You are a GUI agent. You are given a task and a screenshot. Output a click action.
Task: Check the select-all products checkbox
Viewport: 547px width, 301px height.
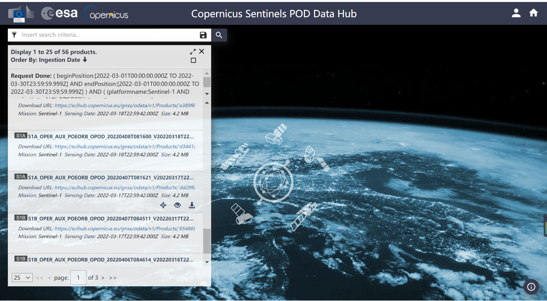pos(194,60)
